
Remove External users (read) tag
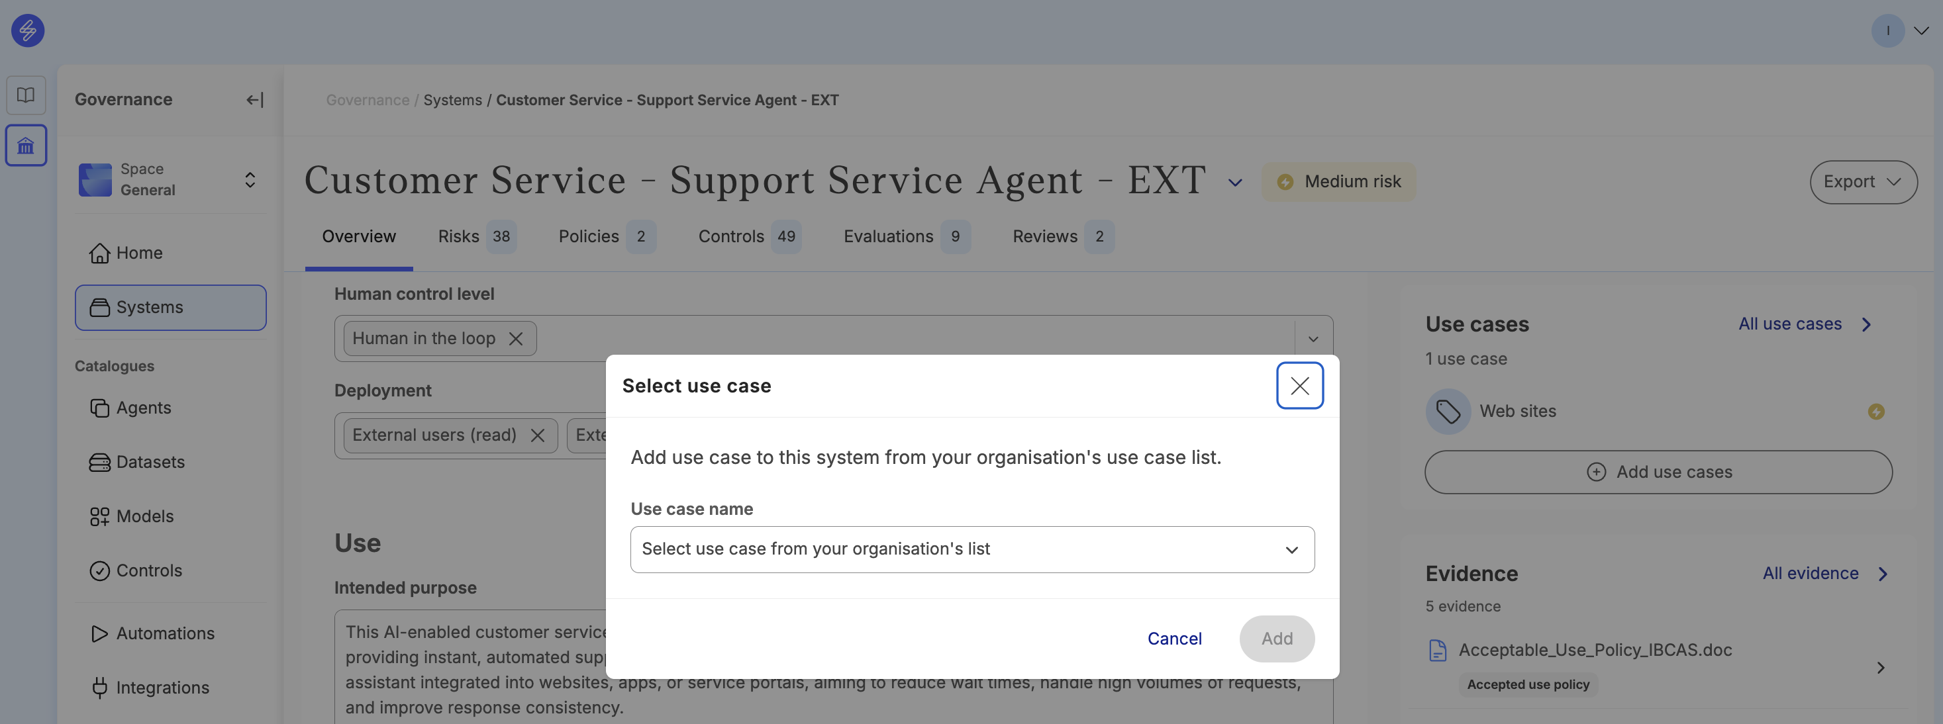[x=538, y=435]
